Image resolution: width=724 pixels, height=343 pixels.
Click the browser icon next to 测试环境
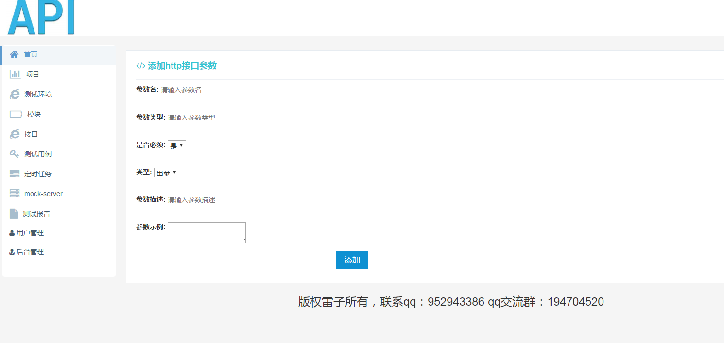15,94
